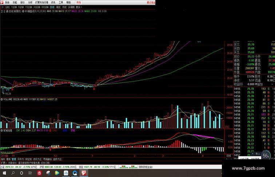Screen dimensions: 275x177
Task: Open NetEase Cloud Music taskbar icon
Action: (39, 173)
